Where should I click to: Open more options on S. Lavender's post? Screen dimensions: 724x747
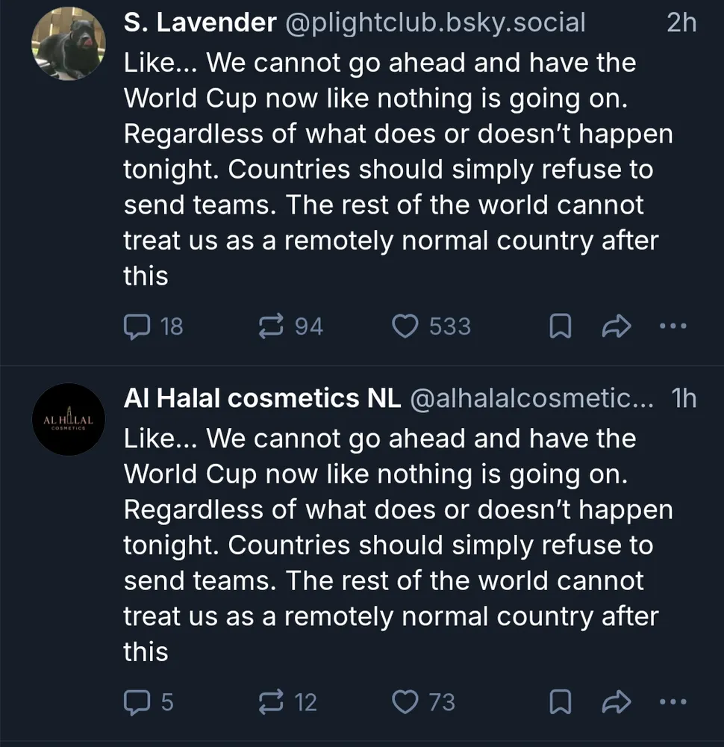click(x=673, y=326)
